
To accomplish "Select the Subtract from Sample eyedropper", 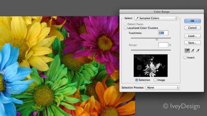I will [x=198, y=51].
